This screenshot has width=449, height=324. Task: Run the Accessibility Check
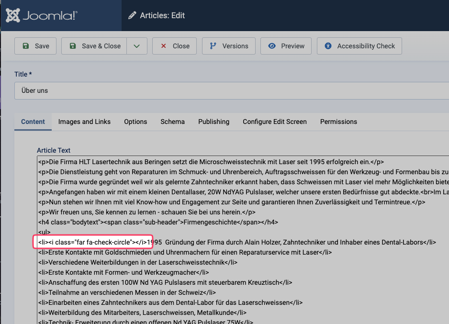click(359, 46)
